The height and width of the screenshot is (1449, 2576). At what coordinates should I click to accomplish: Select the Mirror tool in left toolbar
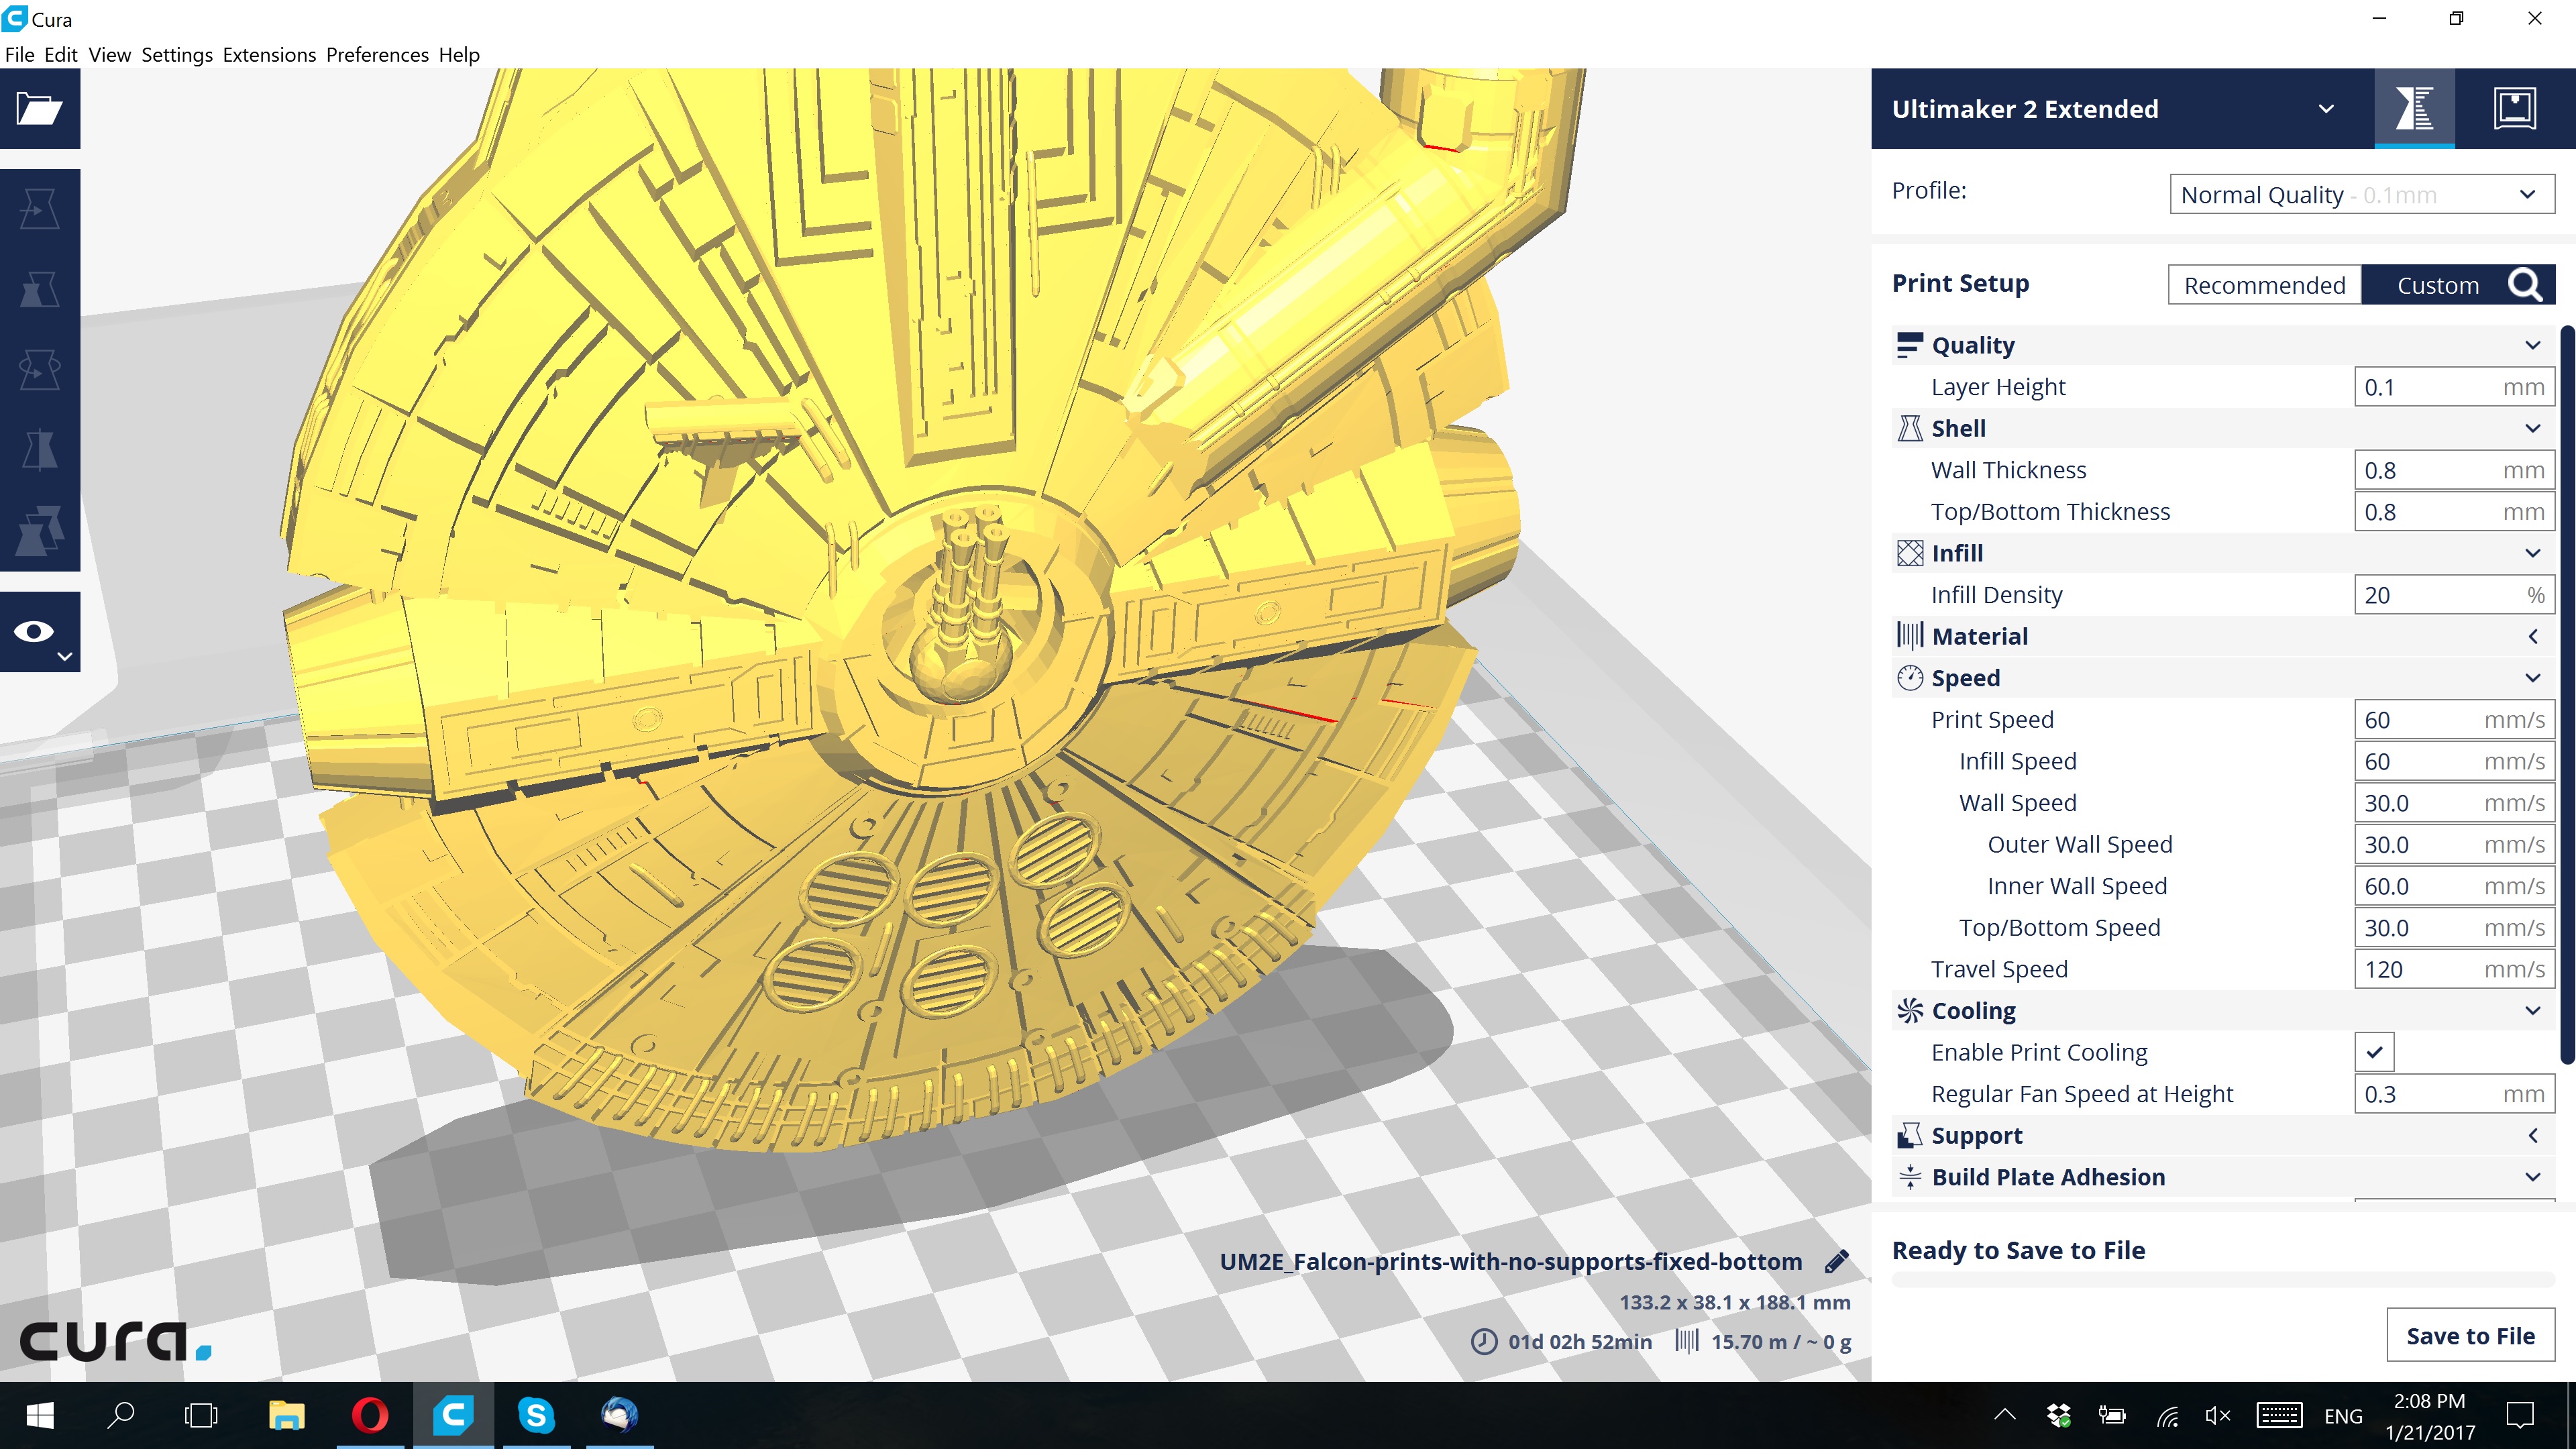point(39,449)
